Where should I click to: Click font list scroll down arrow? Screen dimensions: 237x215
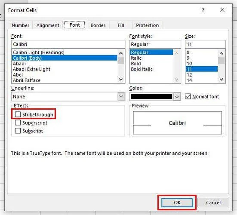pos(121,79)
